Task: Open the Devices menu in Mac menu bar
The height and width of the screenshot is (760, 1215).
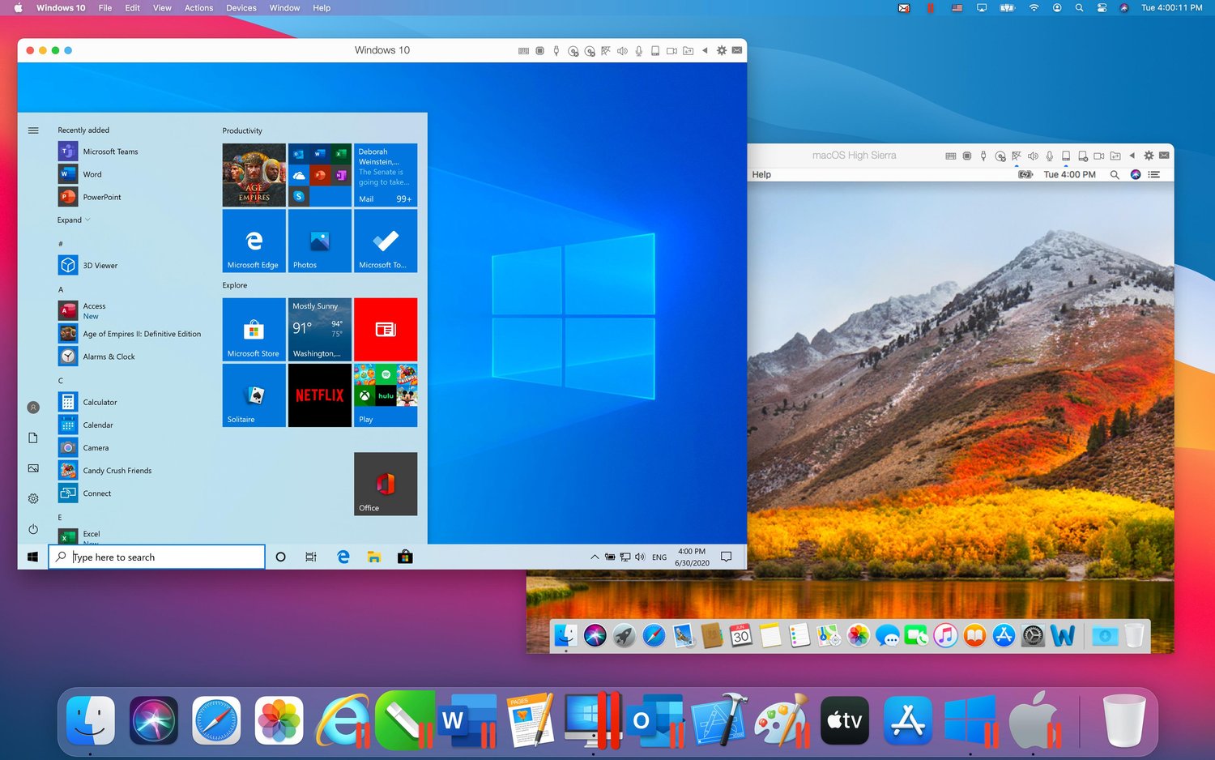Action: tap(241, 8)
